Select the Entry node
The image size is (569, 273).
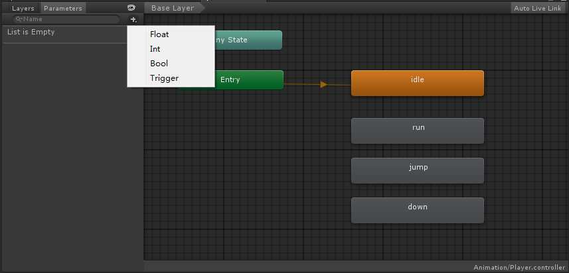coord(249,80)
